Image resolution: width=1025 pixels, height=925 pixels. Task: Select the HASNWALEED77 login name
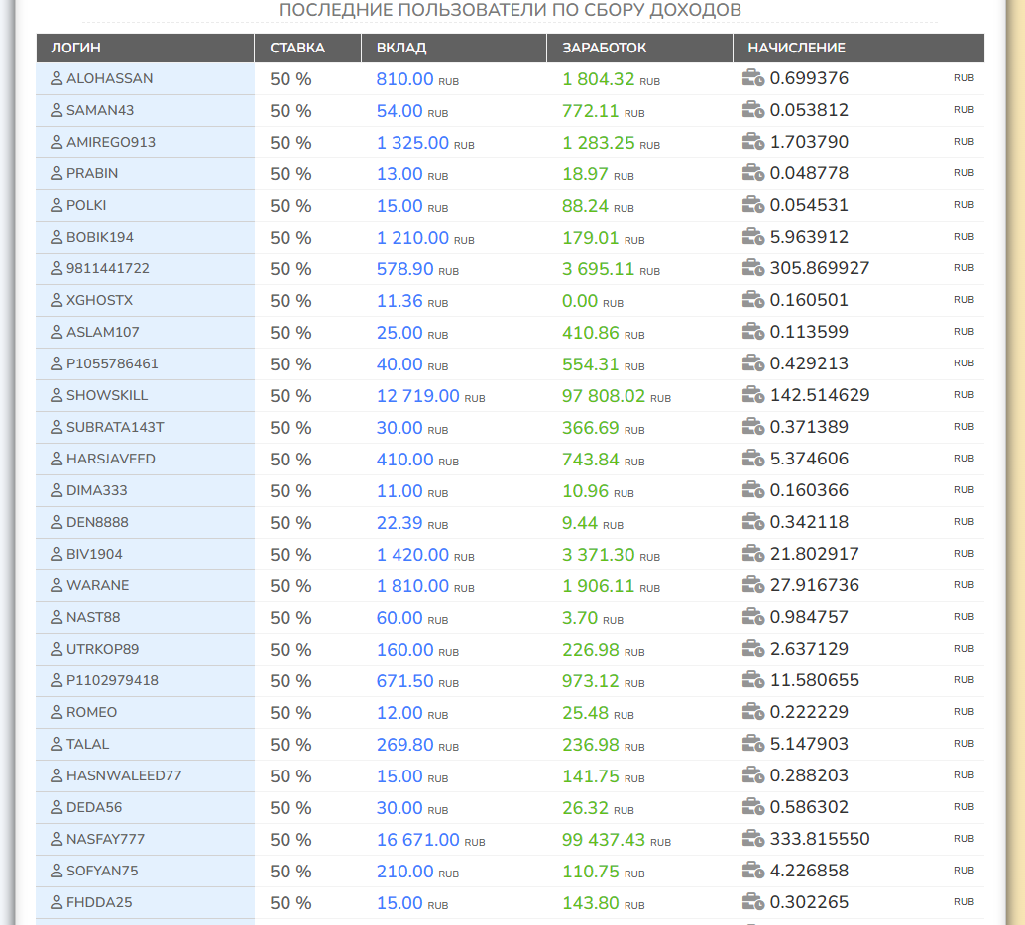(124, 775)
